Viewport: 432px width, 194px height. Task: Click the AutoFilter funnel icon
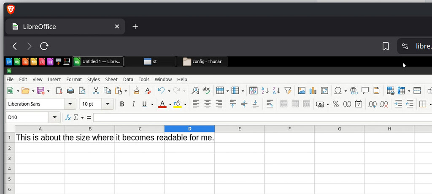288,90
